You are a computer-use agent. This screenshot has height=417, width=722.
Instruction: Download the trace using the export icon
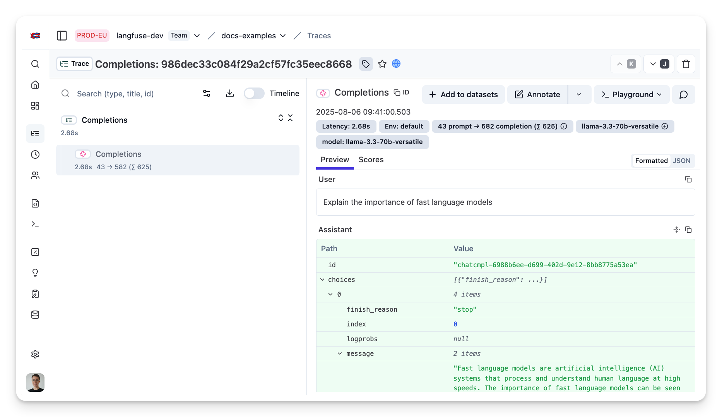pyautogui.click(x=230, y=93)
